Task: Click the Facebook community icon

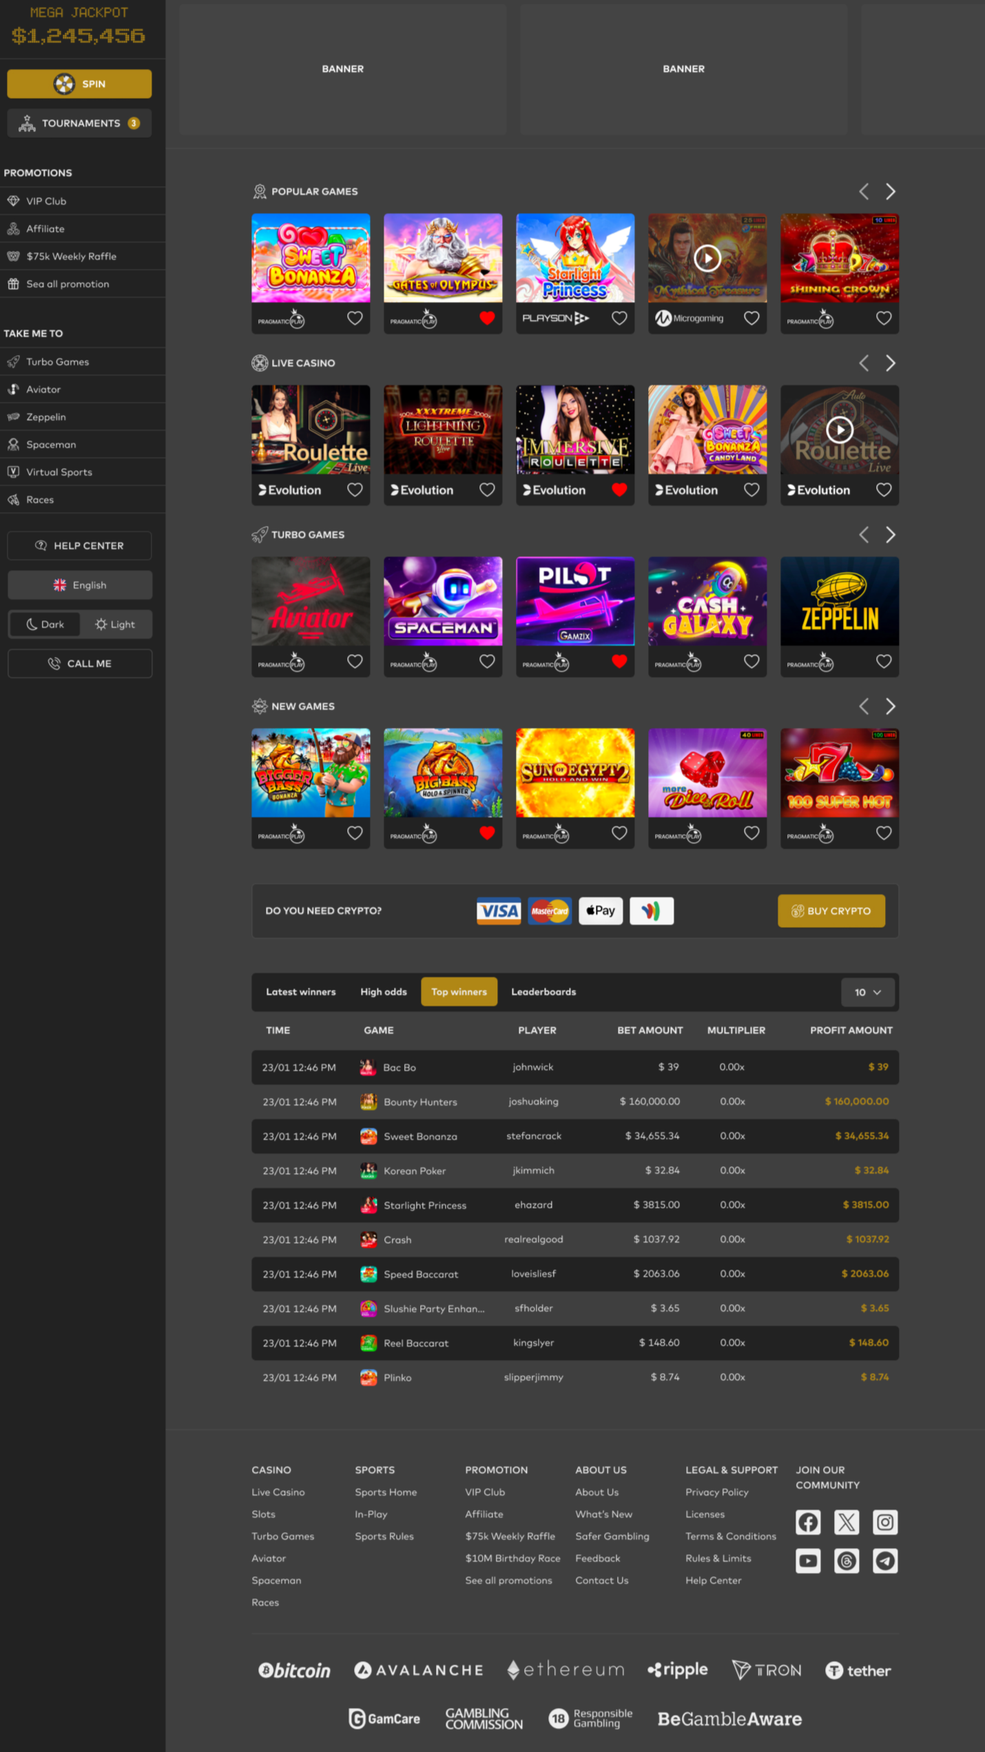Action: click(808, 1522)
